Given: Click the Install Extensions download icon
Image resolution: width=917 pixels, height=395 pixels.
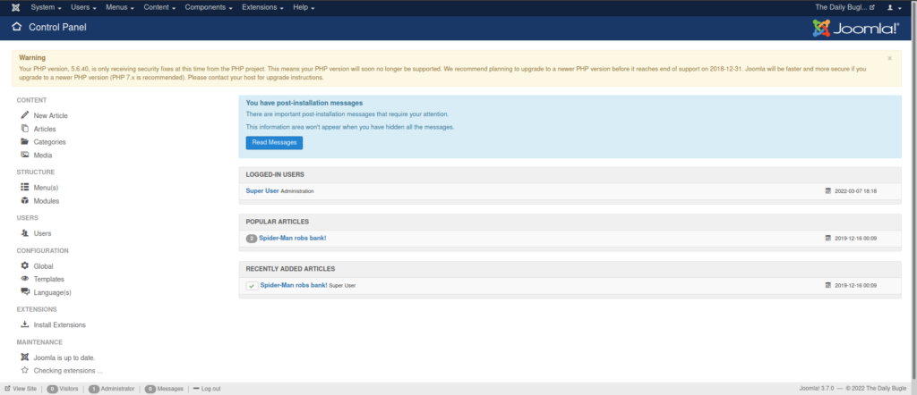Looking at the screenshot, I should [x=24, y=324].
